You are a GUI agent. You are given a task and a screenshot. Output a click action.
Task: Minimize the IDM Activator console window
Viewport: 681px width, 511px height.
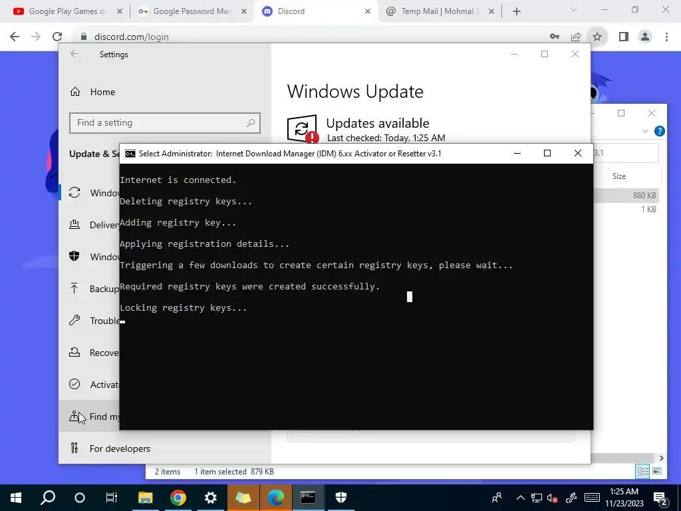click(517, 154)
